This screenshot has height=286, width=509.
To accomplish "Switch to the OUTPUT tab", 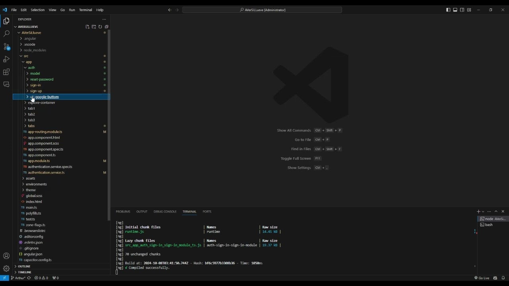I will tap(142, 212).
